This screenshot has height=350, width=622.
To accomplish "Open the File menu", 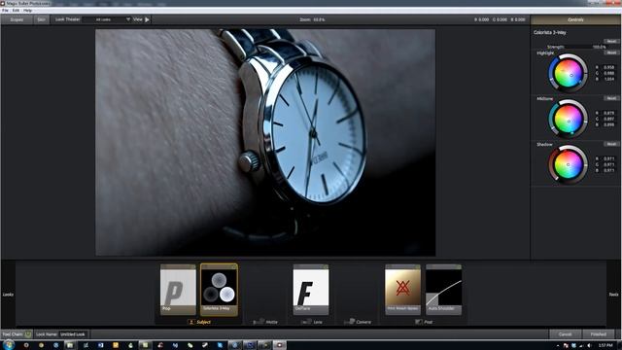I will (x=5, y=11).
